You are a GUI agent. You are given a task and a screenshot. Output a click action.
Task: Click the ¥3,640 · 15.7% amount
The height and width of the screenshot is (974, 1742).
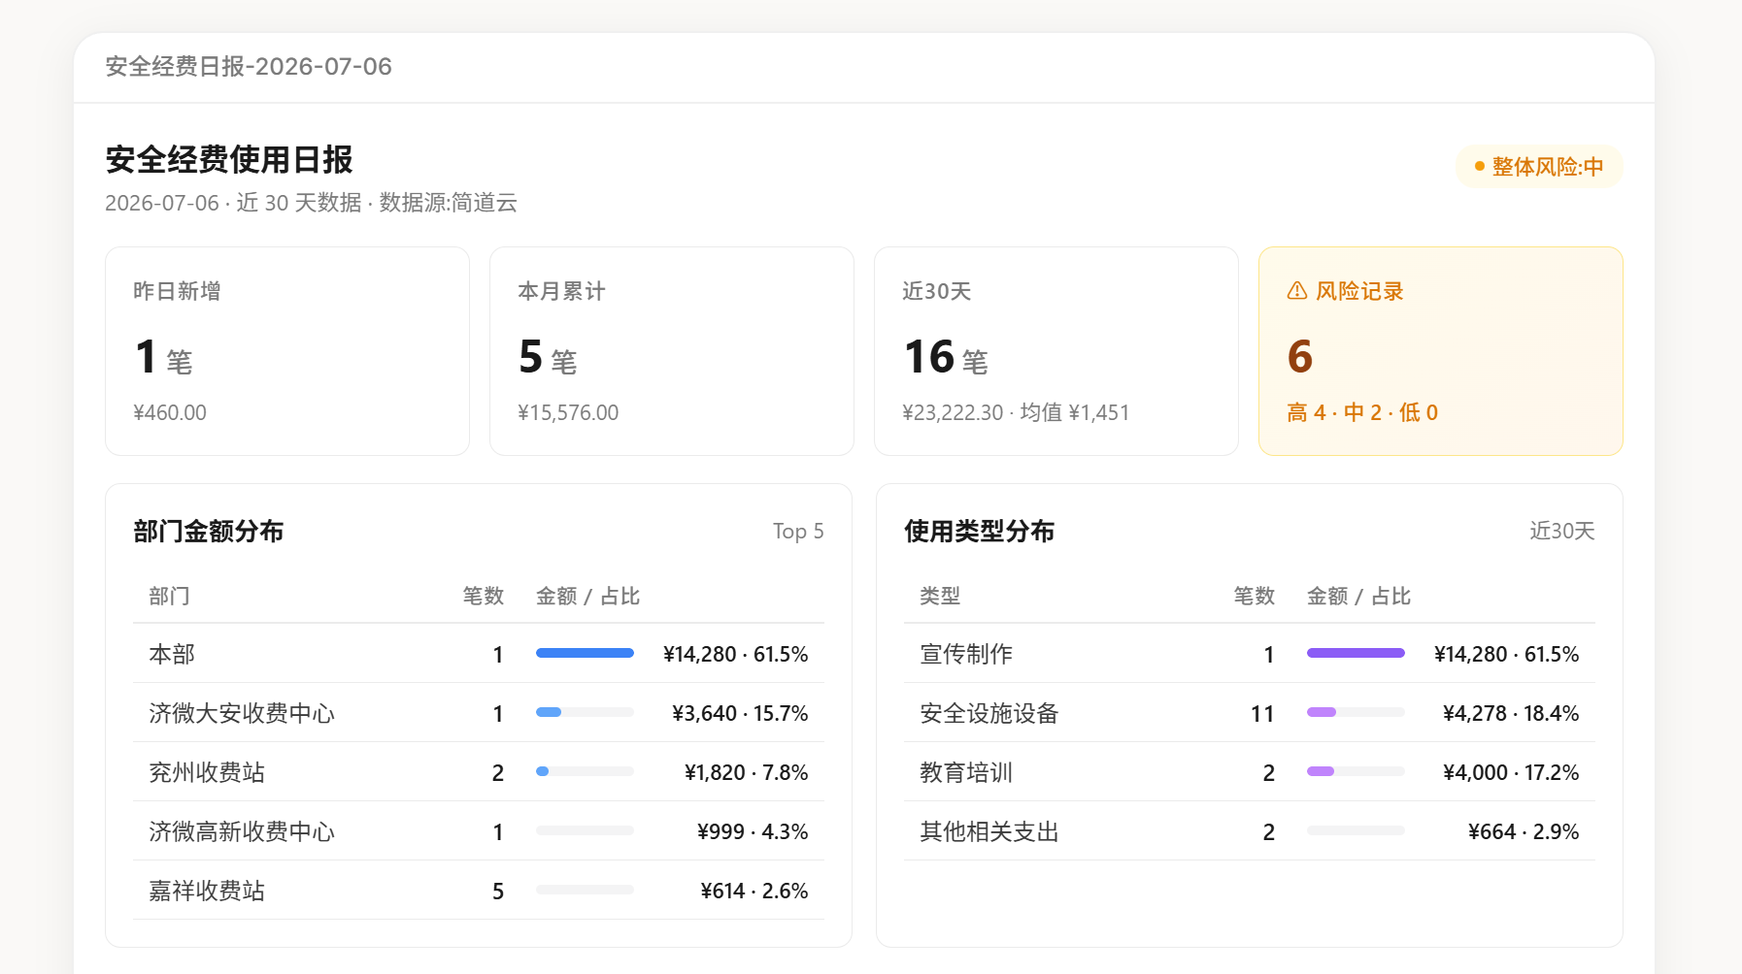740,713
